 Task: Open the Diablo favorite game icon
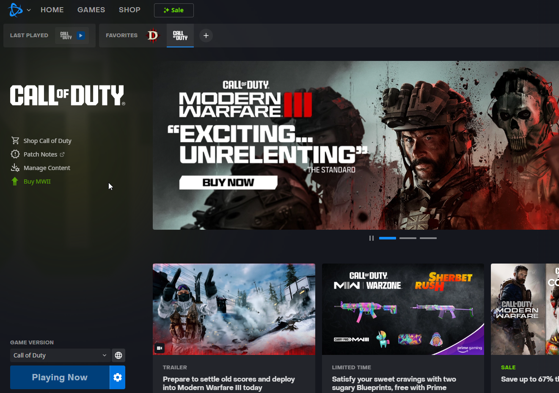point(153,36)
